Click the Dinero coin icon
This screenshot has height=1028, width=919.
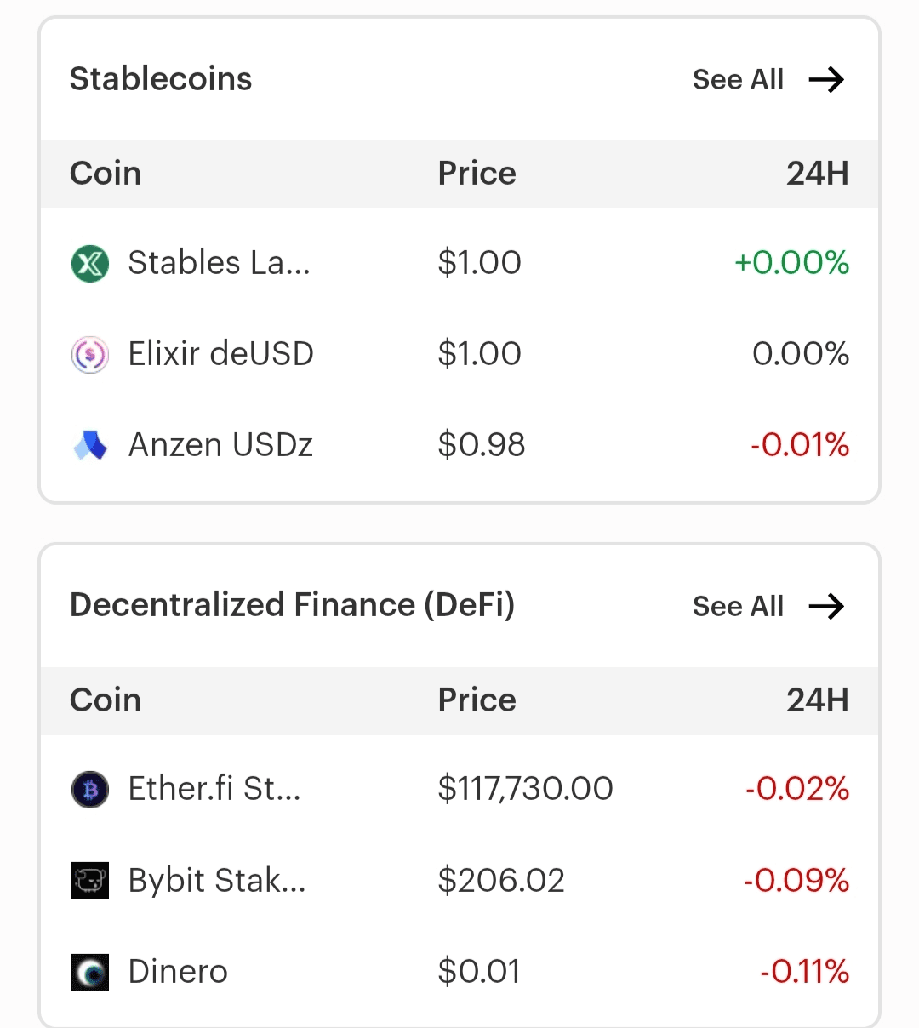point(90,972)
